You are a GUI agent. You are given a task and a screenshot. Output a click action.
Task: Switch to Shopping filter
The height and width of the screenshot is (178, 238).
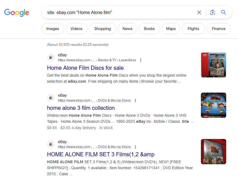tap(103, 29)
